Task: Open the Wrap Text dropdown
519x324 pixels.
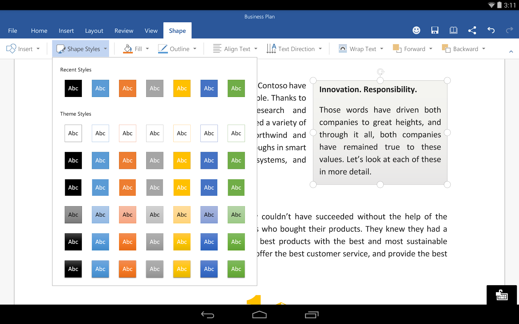Action: pos(361,49)
